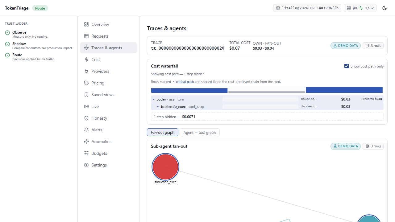Click the '+children $0.04' label in coder row
This screenshot has width=395, height=222.
coord(372,99)
